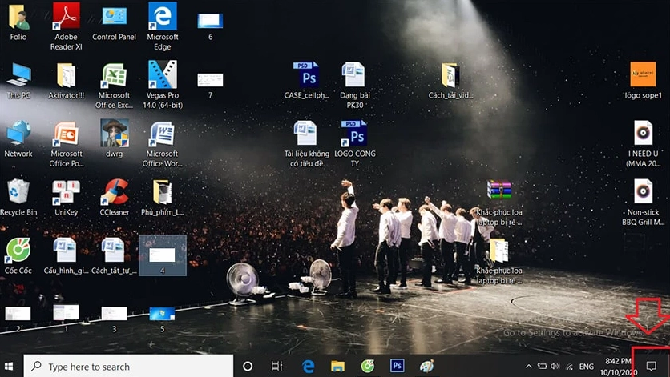Viewport: 670px width, 377px height.
Task: Open the volume control speaker icon
Action: click(x=555, y=367)
